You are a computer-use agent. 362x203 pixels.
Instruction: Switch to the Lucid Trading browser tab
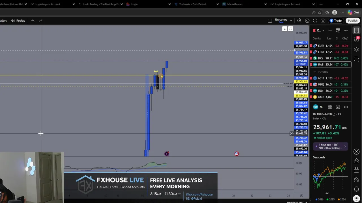click(x=101, y=4)
